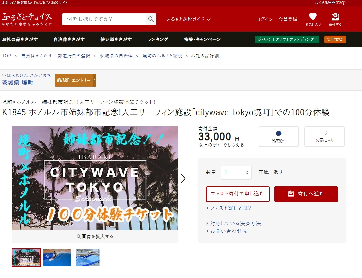The width and height of the screenshot is (362, 278).
Task: Open the 寄付する cart icon in header
Action: click(x=335, y=19)
